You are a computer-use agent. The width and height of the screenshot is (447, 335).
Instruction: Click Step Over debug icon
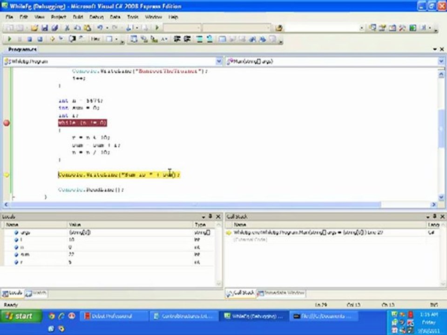point(72,39)
